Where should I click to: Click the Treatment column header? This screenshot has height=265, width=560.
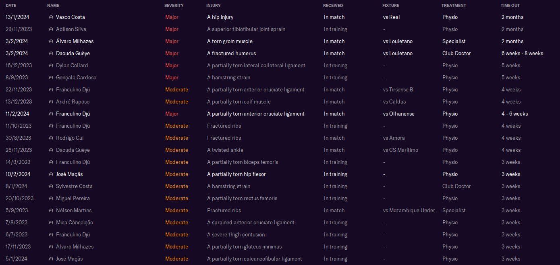[x=454, y=6]
